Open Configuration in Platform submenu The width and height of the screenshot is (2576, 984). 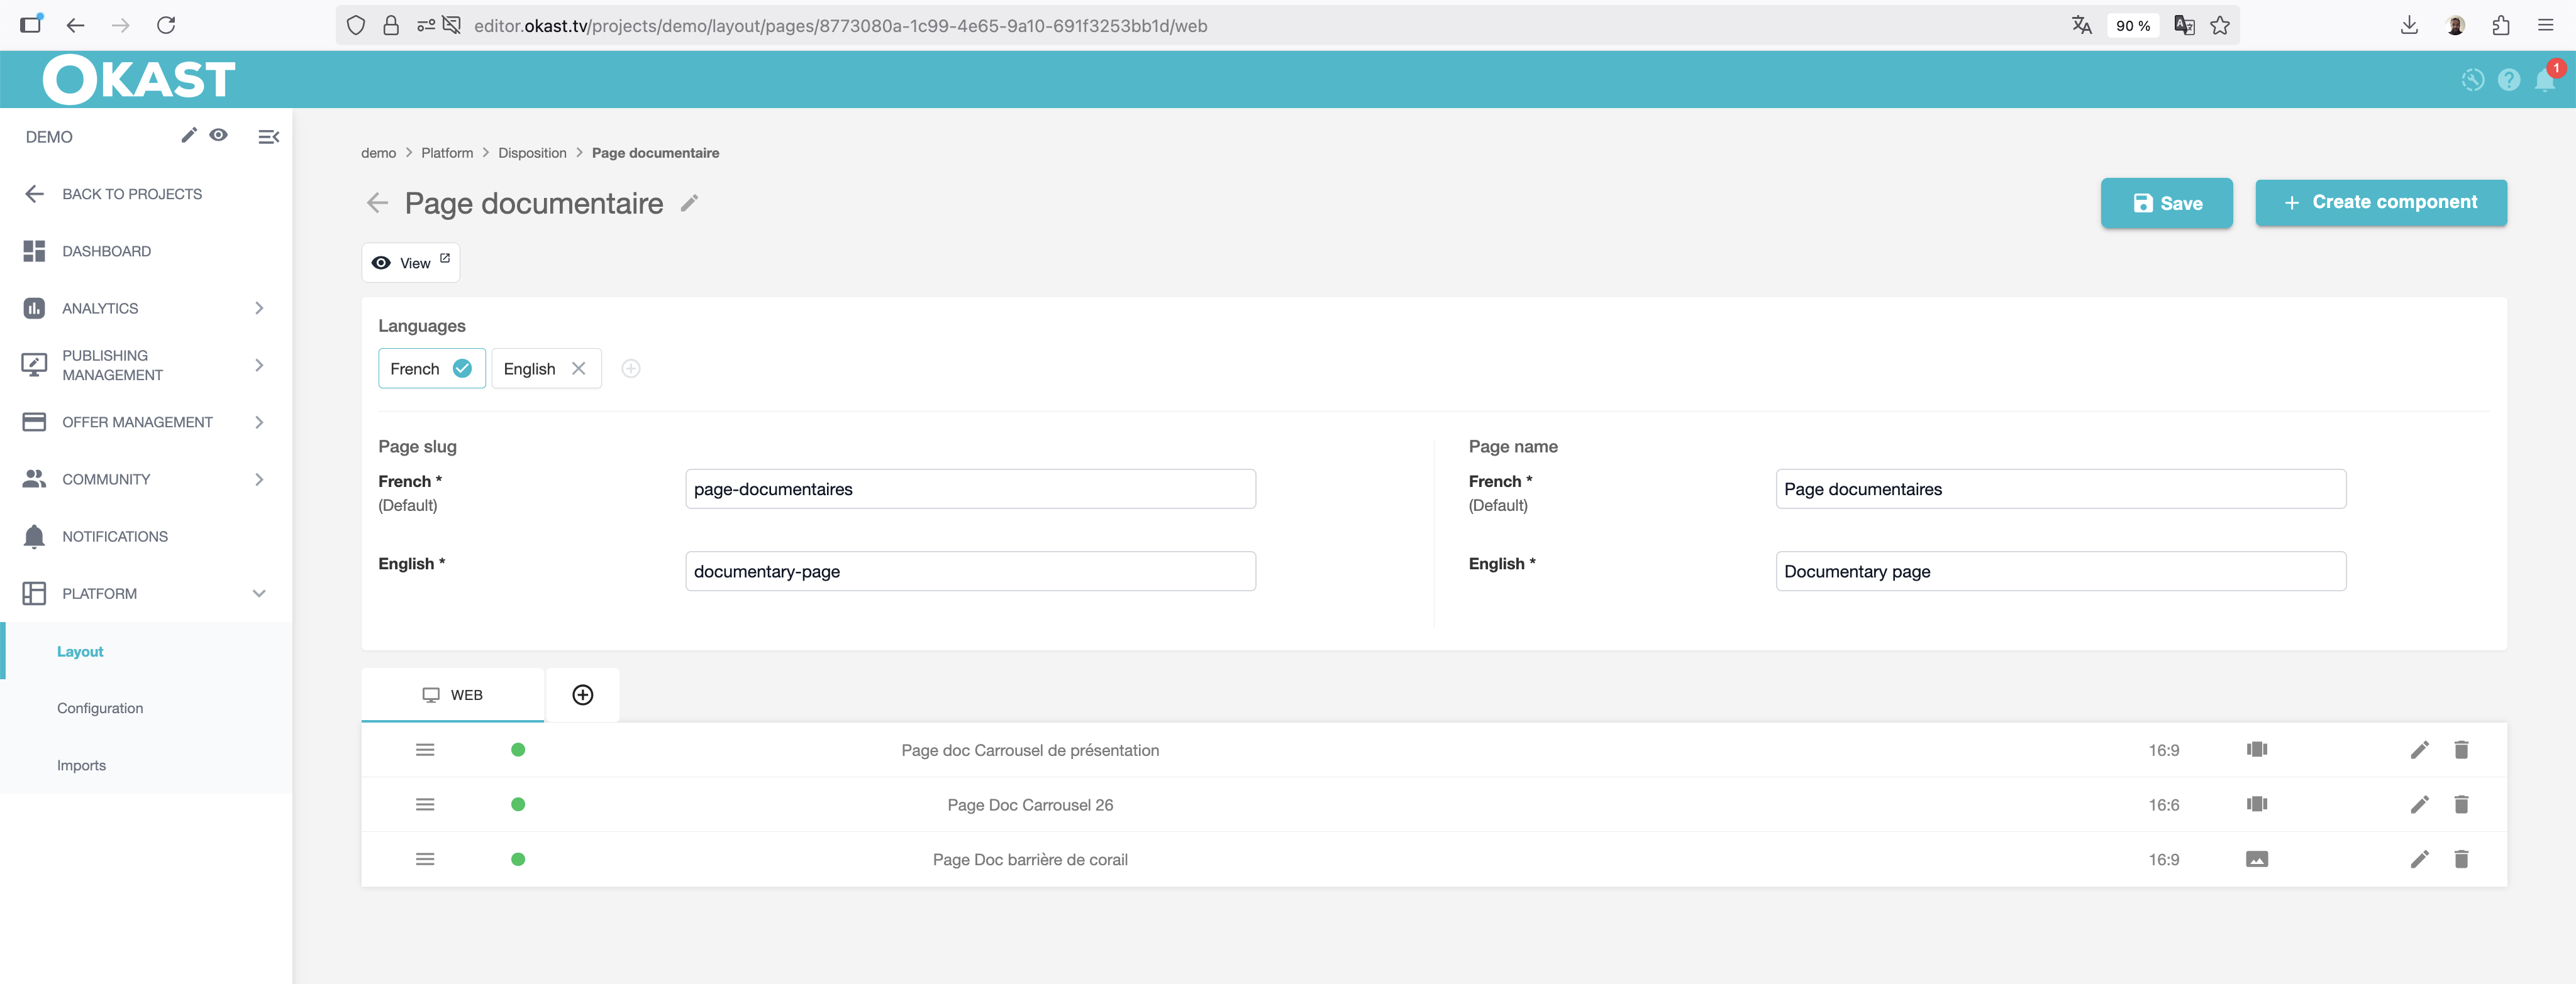point(100,708)
